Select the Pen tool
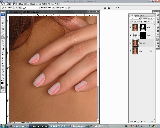This screenshot has height=128, width=160. pyautogui.click(x=3, y=58)
